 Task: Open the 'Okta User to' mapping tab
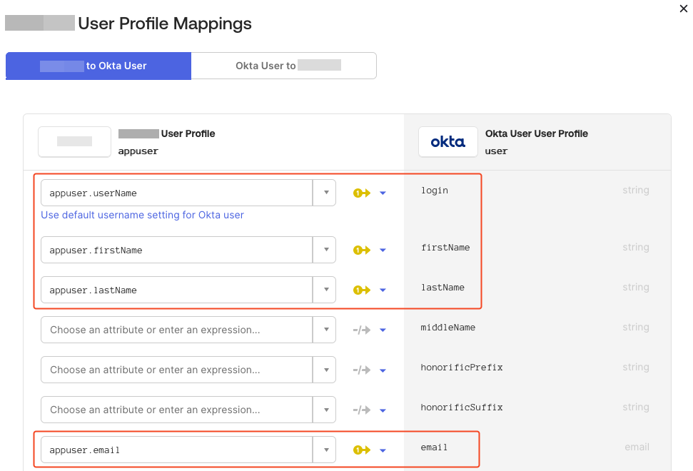pos(284,66)
